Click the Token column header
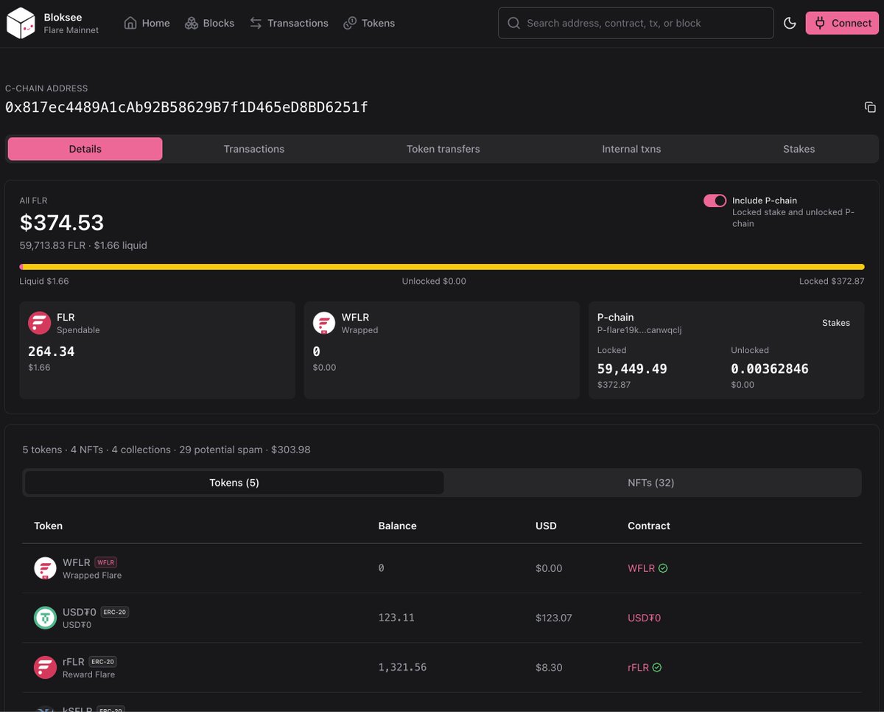The height and width of the screenshot is (712, 884). tap(48, 526)
